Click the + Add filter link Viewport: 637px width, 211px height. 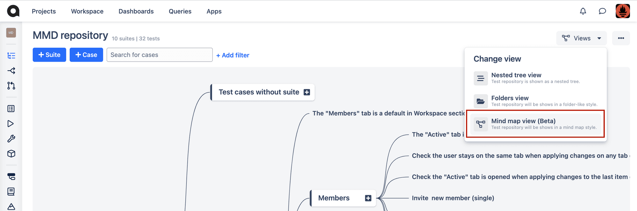point(233,55)
